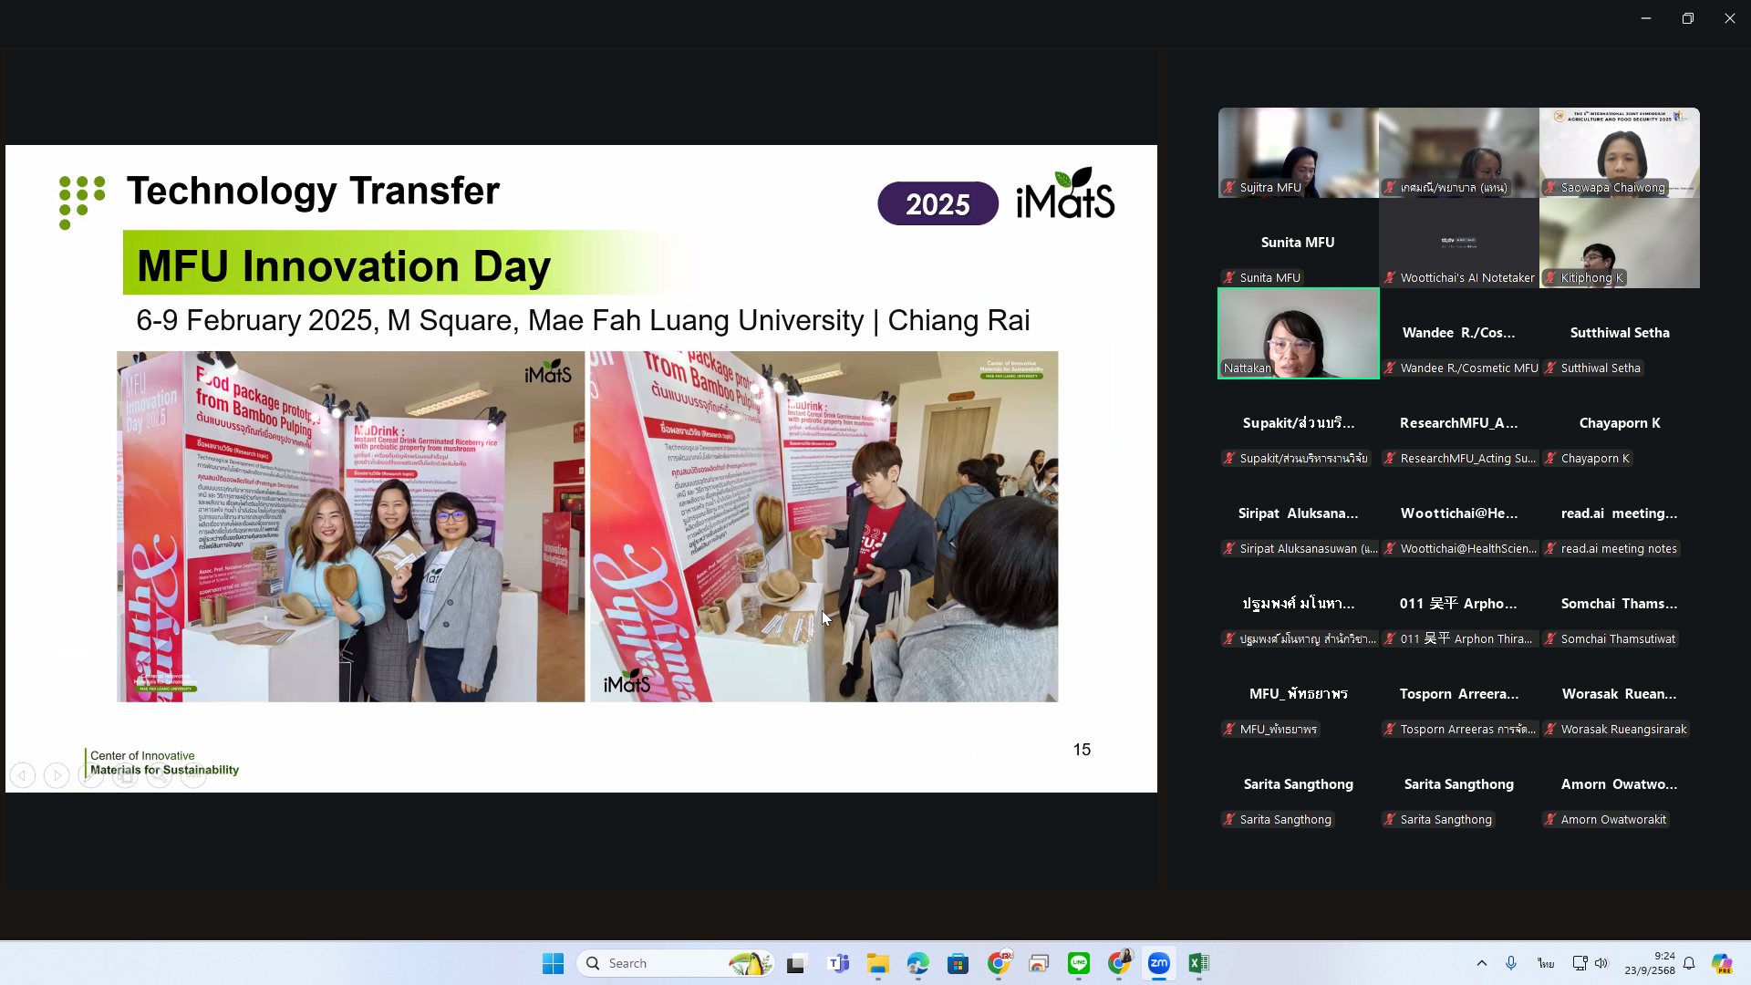Open Excel from the taskbar

tap(1198, 963)
